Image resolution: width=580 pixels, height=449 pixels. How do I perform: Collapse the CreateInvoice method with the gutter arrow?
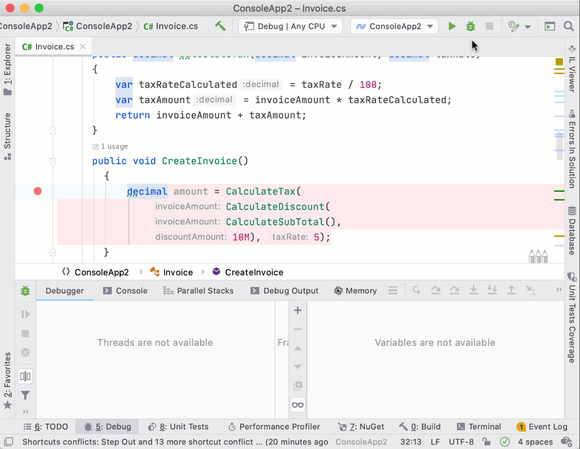tap(53, 162)
